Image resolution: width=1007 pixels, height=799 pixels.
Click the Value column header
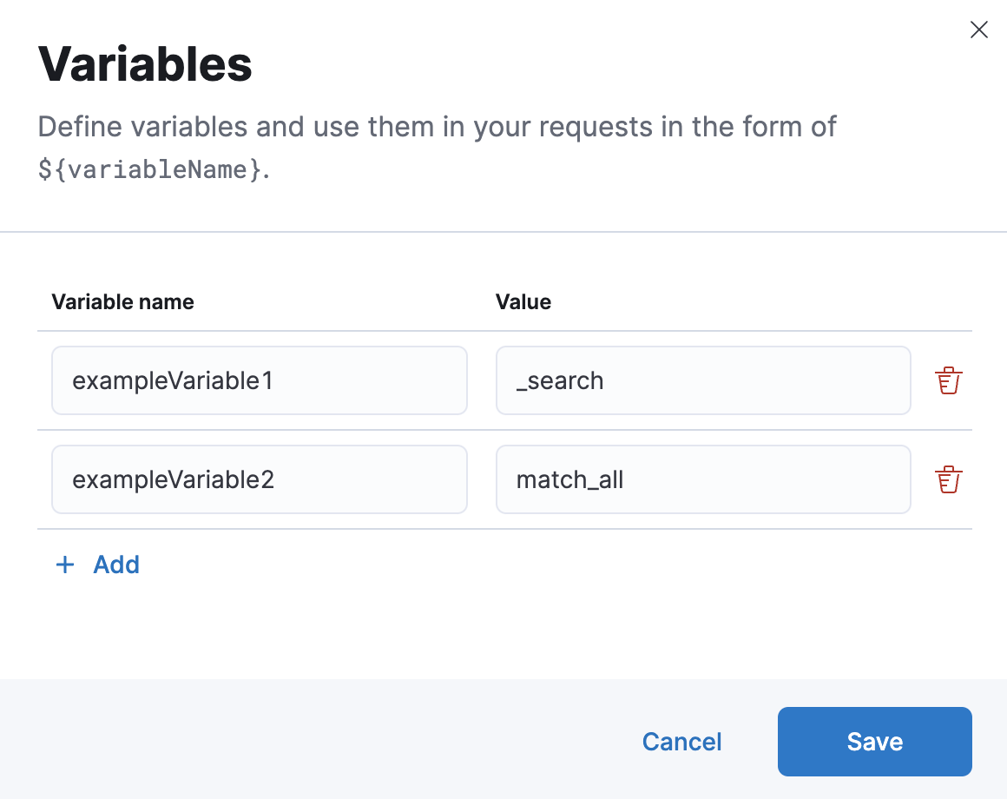pyautogui.click(x=523, y=301)
